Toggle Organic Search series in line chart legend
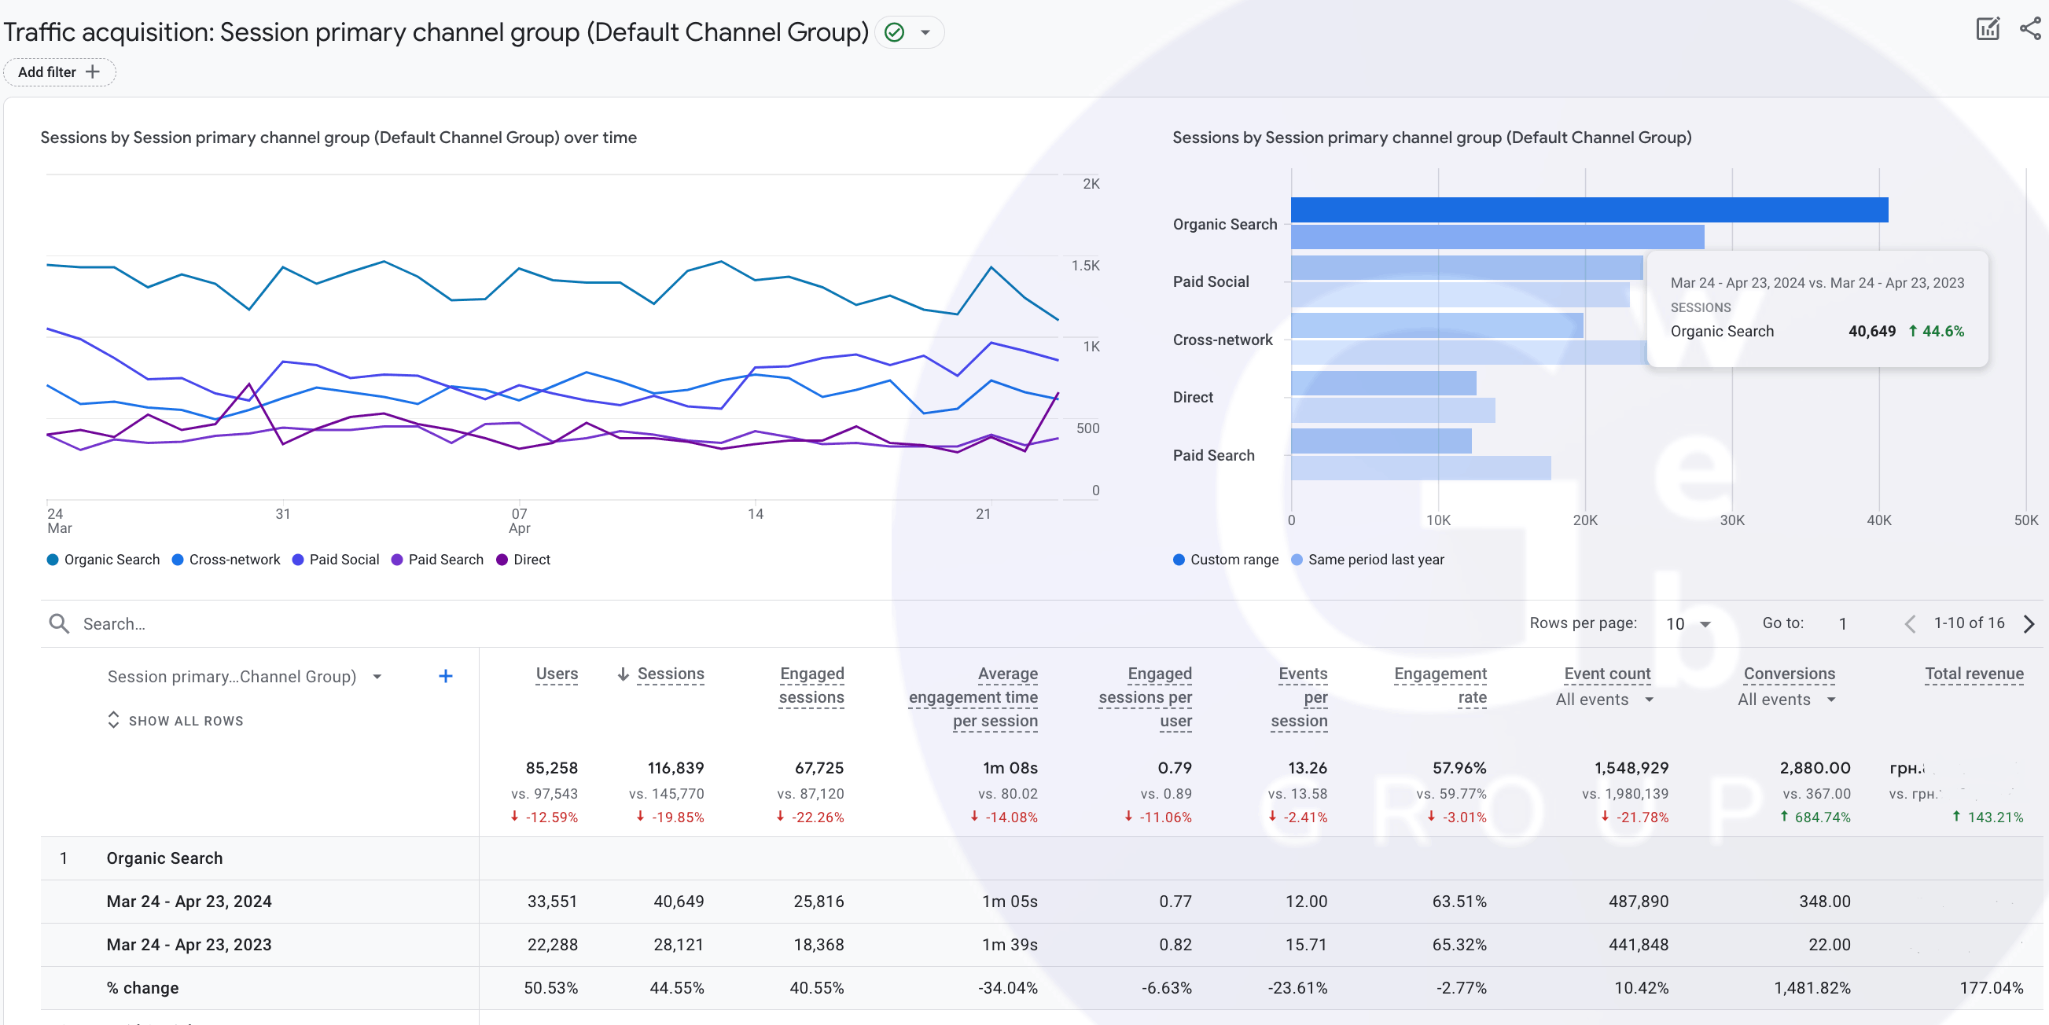 click(104, 560)
